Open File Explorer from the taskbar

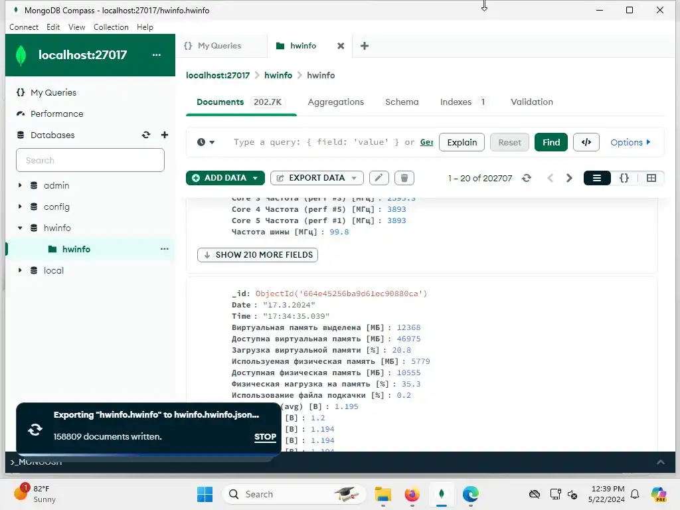(383, 494)
